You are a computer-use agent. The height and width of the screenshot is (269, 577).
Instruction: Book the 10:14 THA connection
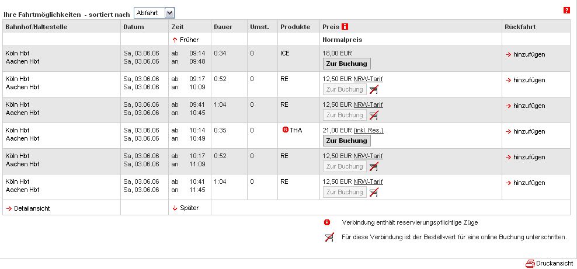[x=347, y=141]
